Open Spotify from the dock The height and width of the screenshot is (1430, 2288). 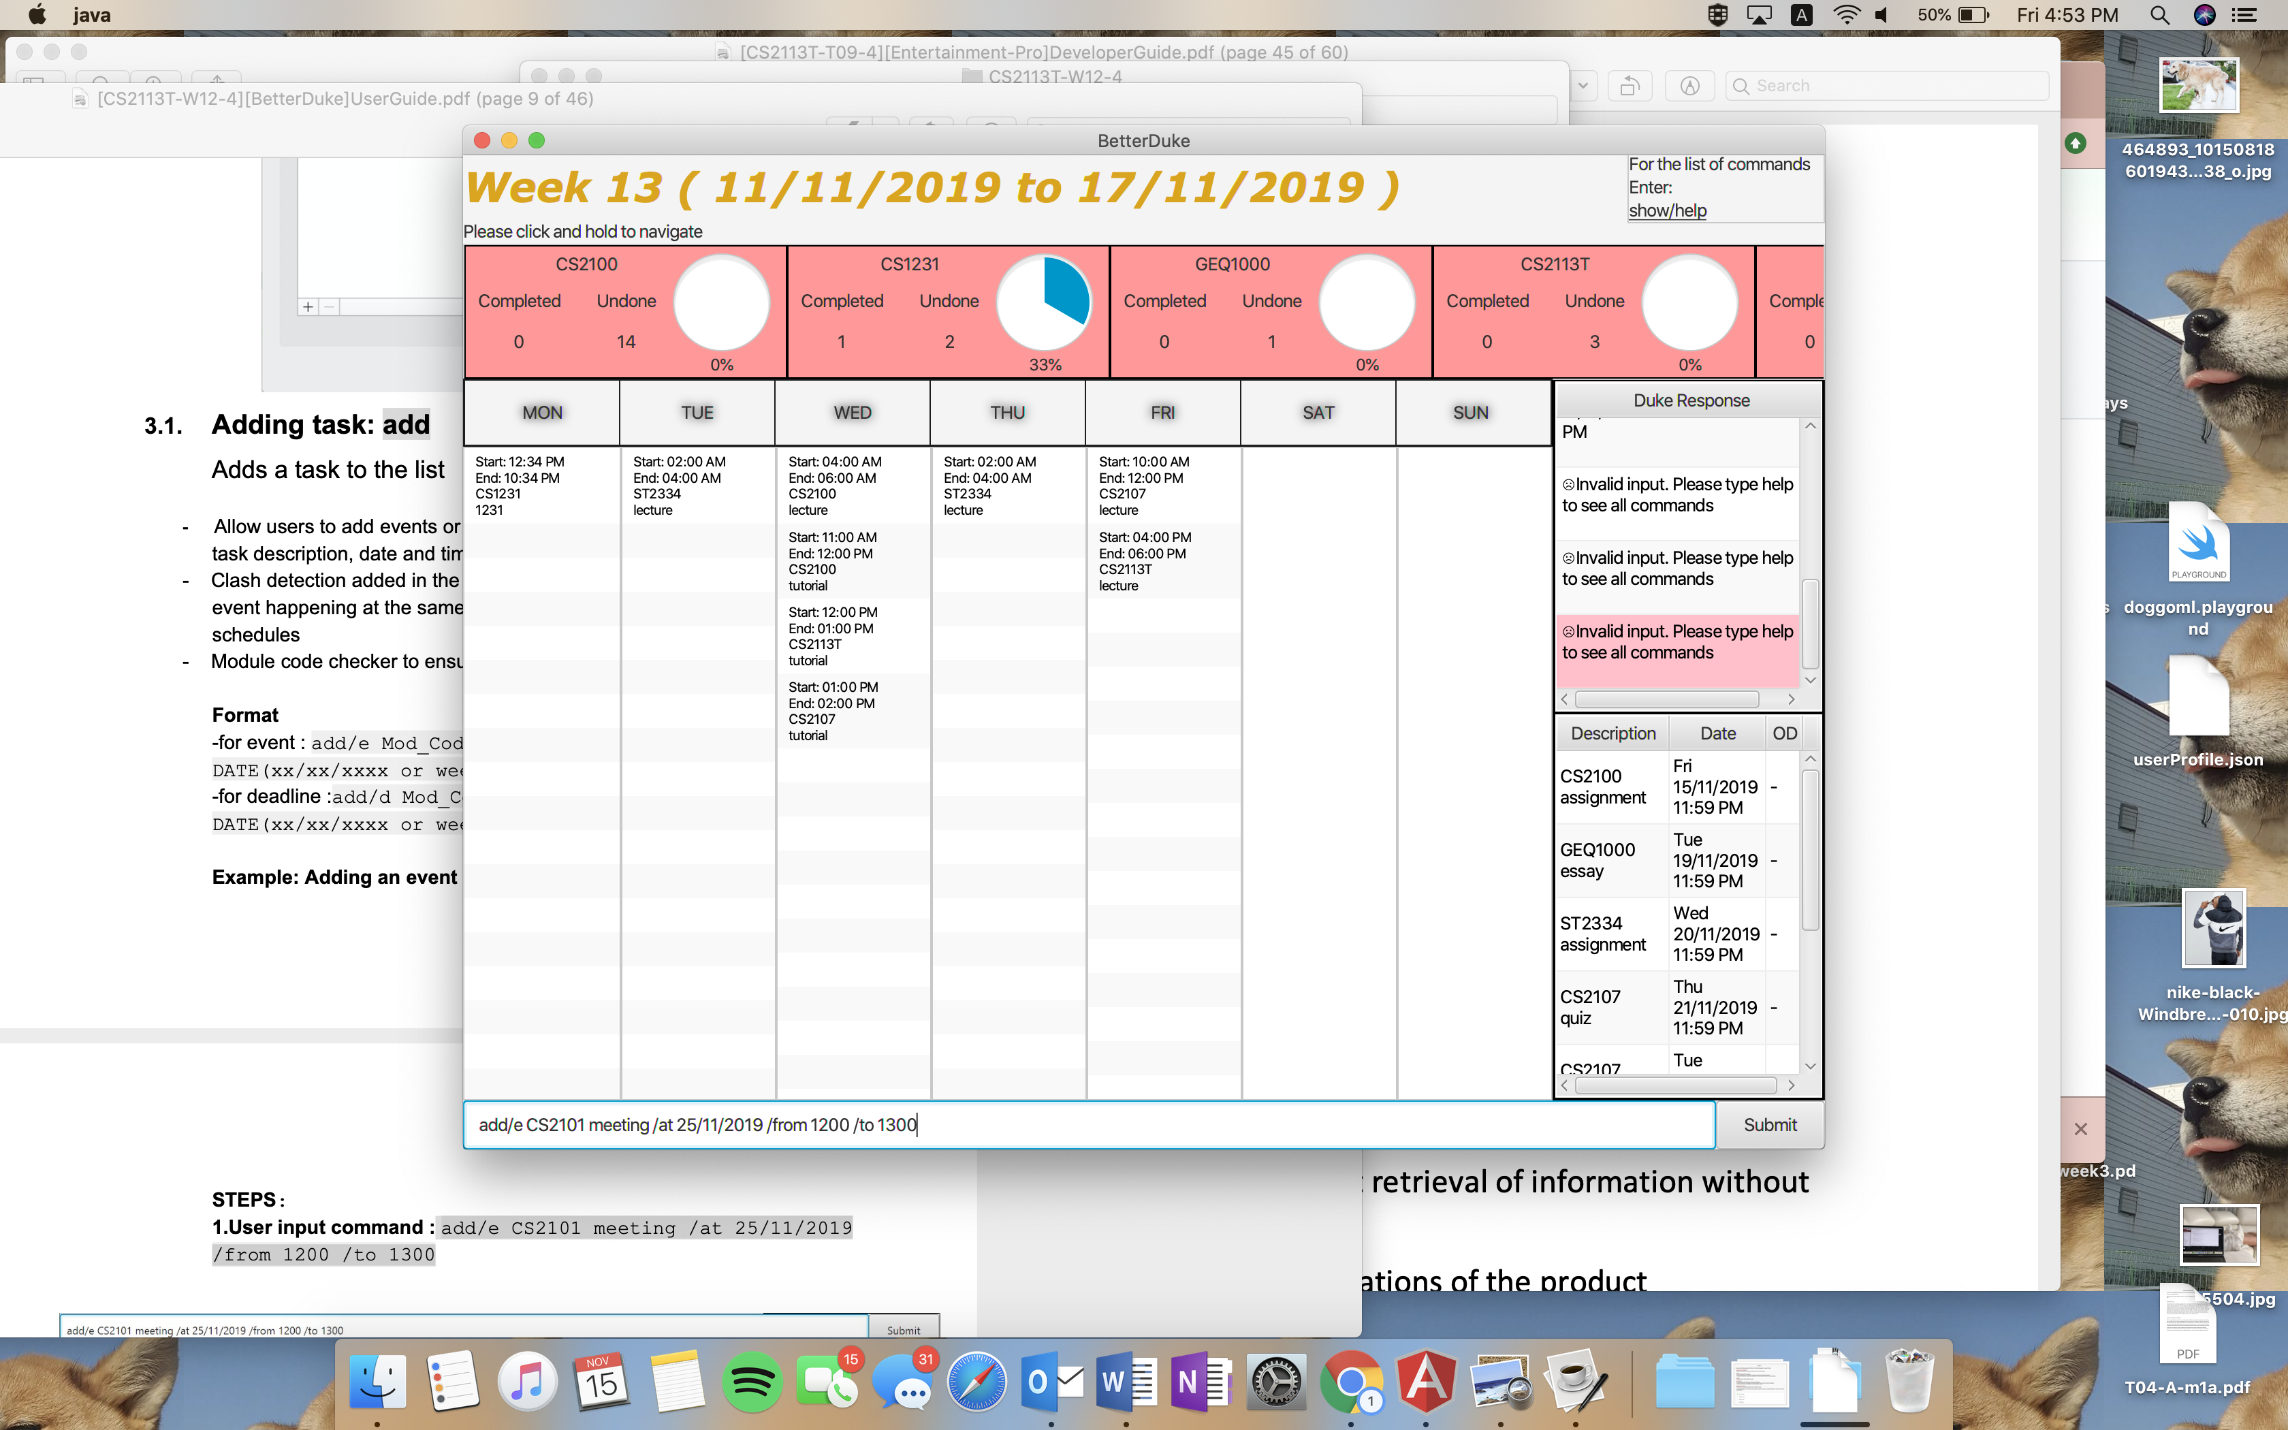click(752, 1383)
